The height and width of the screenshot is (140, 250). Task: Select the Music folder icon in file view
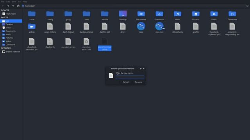tap(177, 14)
